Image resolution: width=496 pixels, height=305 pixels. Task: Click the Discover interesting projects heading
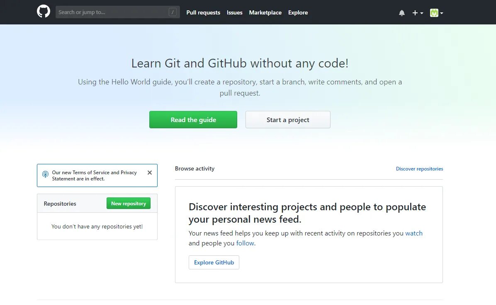pyautogui.click(x=307, y=213)
